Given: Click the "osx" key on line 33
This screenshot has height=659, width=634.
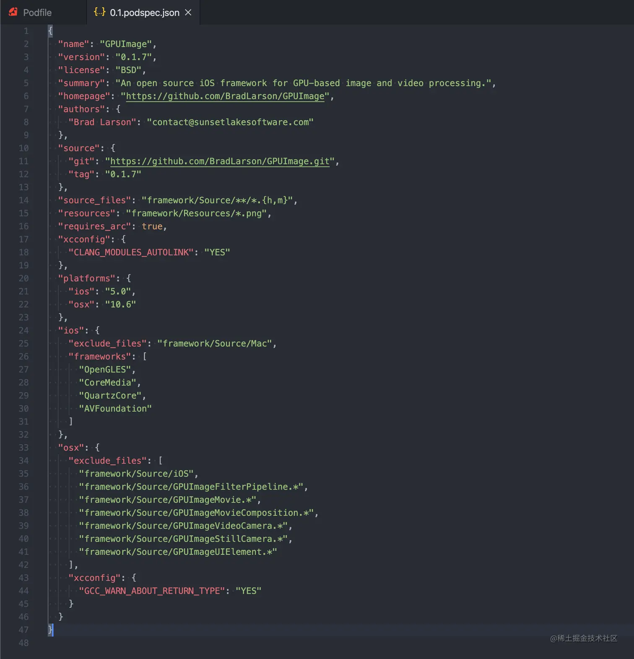Looking at the screenshot, I should [71, 448].
